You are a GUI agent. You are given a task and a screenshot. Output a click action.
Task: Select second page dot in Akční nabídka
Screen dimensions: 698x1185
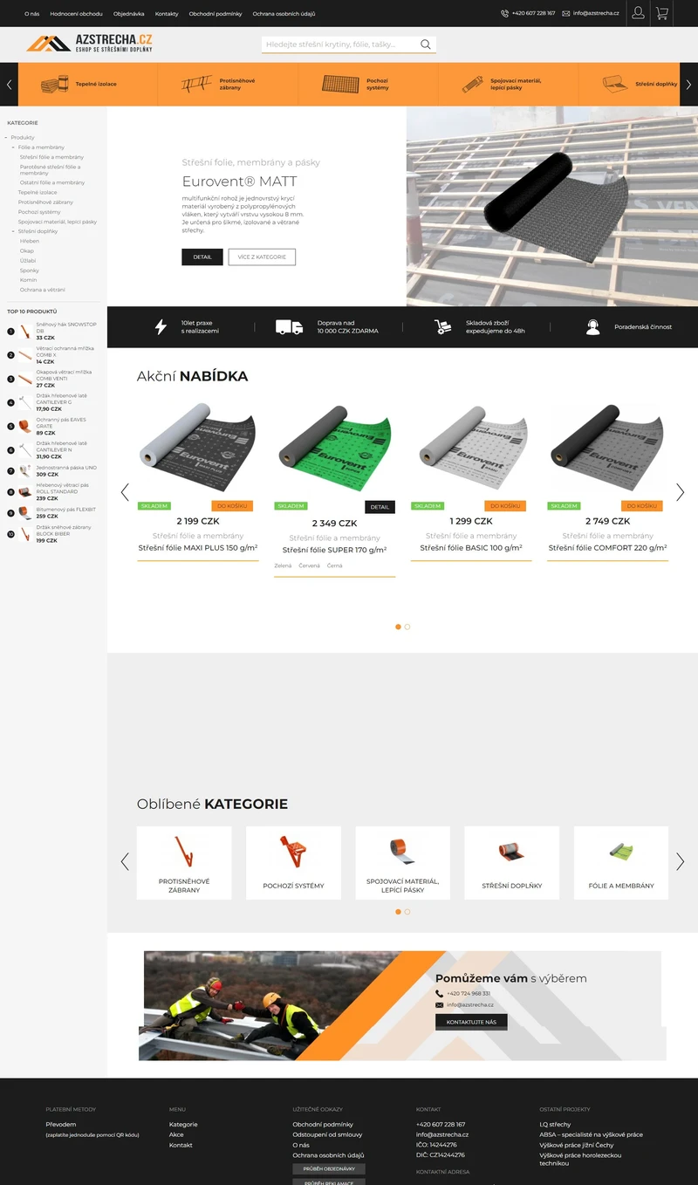click(407, 627)
